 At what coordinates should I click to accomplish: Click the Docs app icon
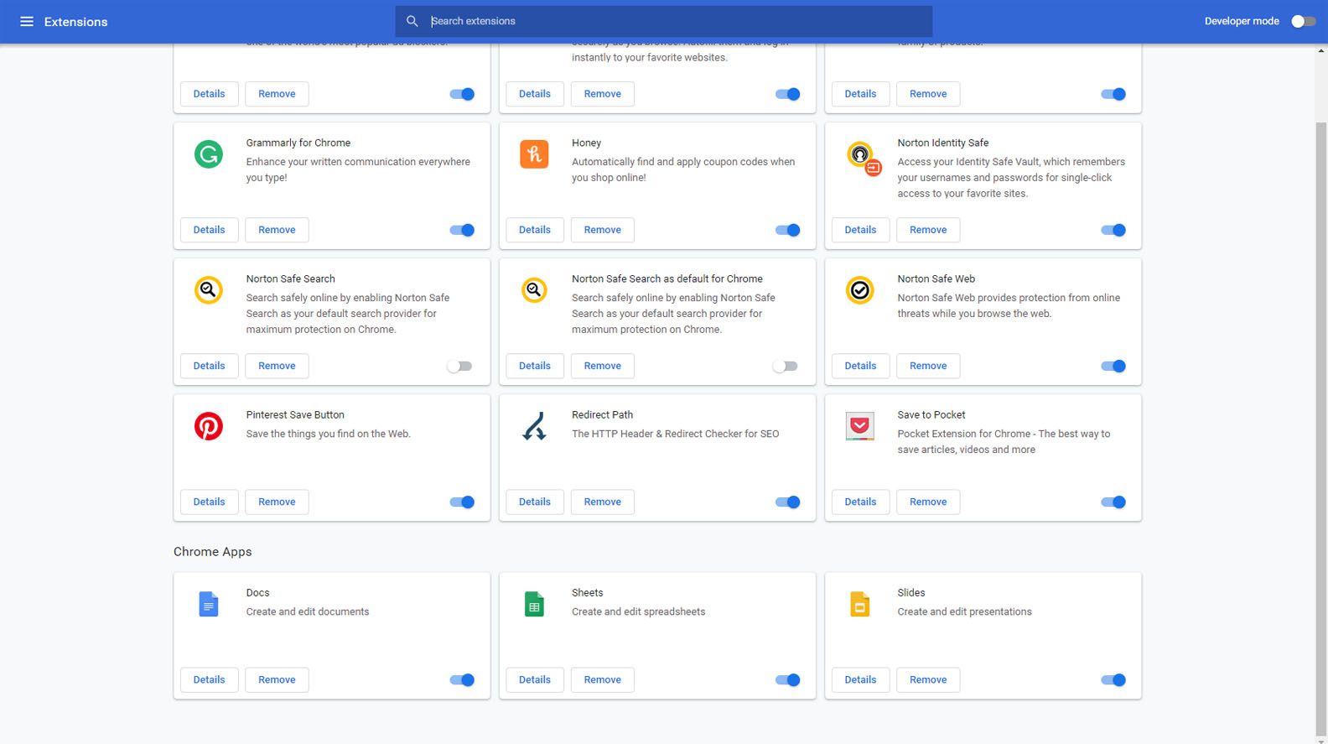coord(209,604)
